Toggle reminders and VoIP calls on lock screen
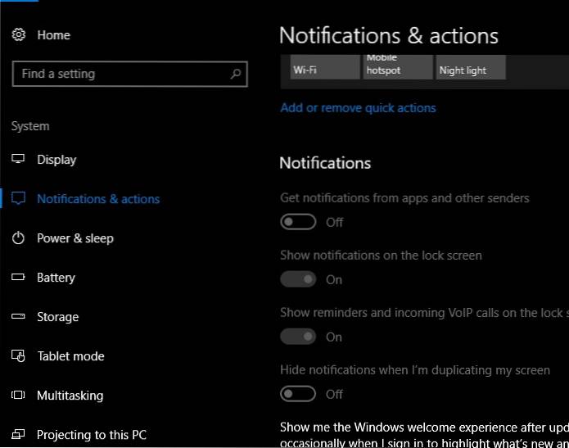The width and height of the screenshot is (569, 448). tap(298, 337)
